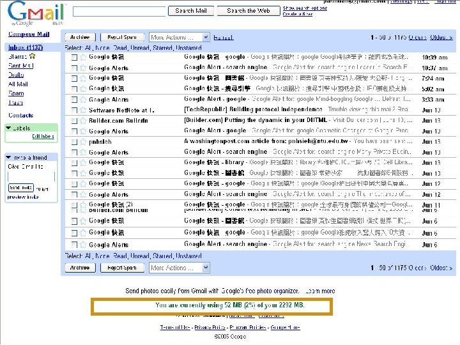This screenshot has width=460, height=345.
Task: Star the Google library message from Jun 13
Action: tap(83, 163)
